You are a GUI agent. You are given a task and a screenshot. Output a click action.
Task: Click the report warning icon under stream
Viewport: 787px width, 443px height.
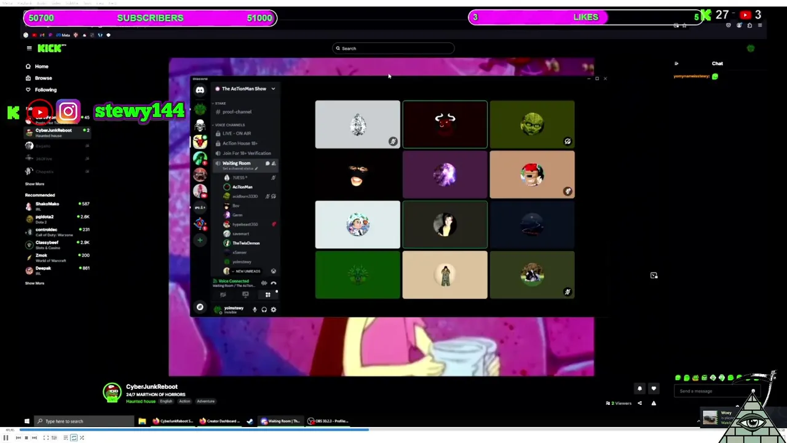pyautogui.click(x=654, y=403)
